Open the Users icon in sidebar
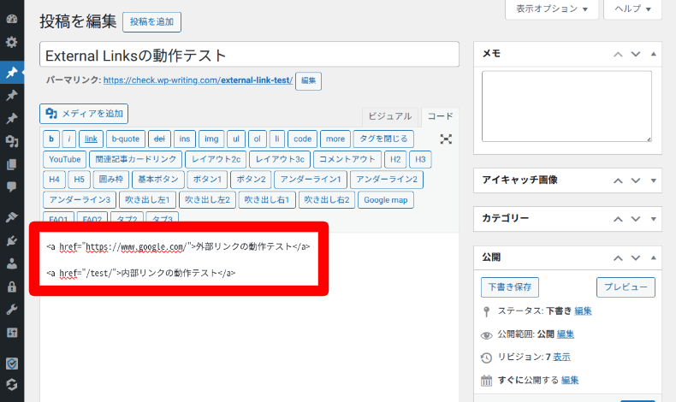 pos(12,263)
